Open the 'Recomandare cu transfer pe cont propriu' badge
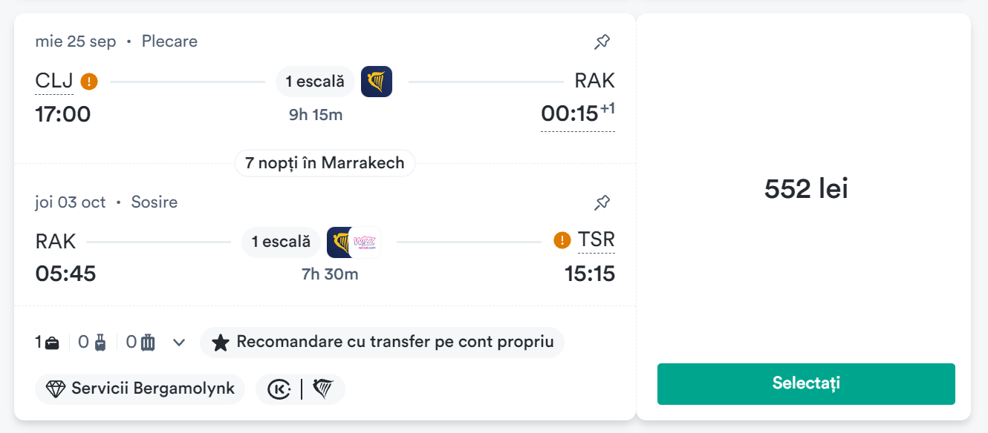 (383, 343)
